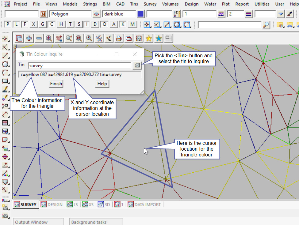299x225 pixels.
Task: Click the dark blue colour swatch
Action: click(140, 14)
